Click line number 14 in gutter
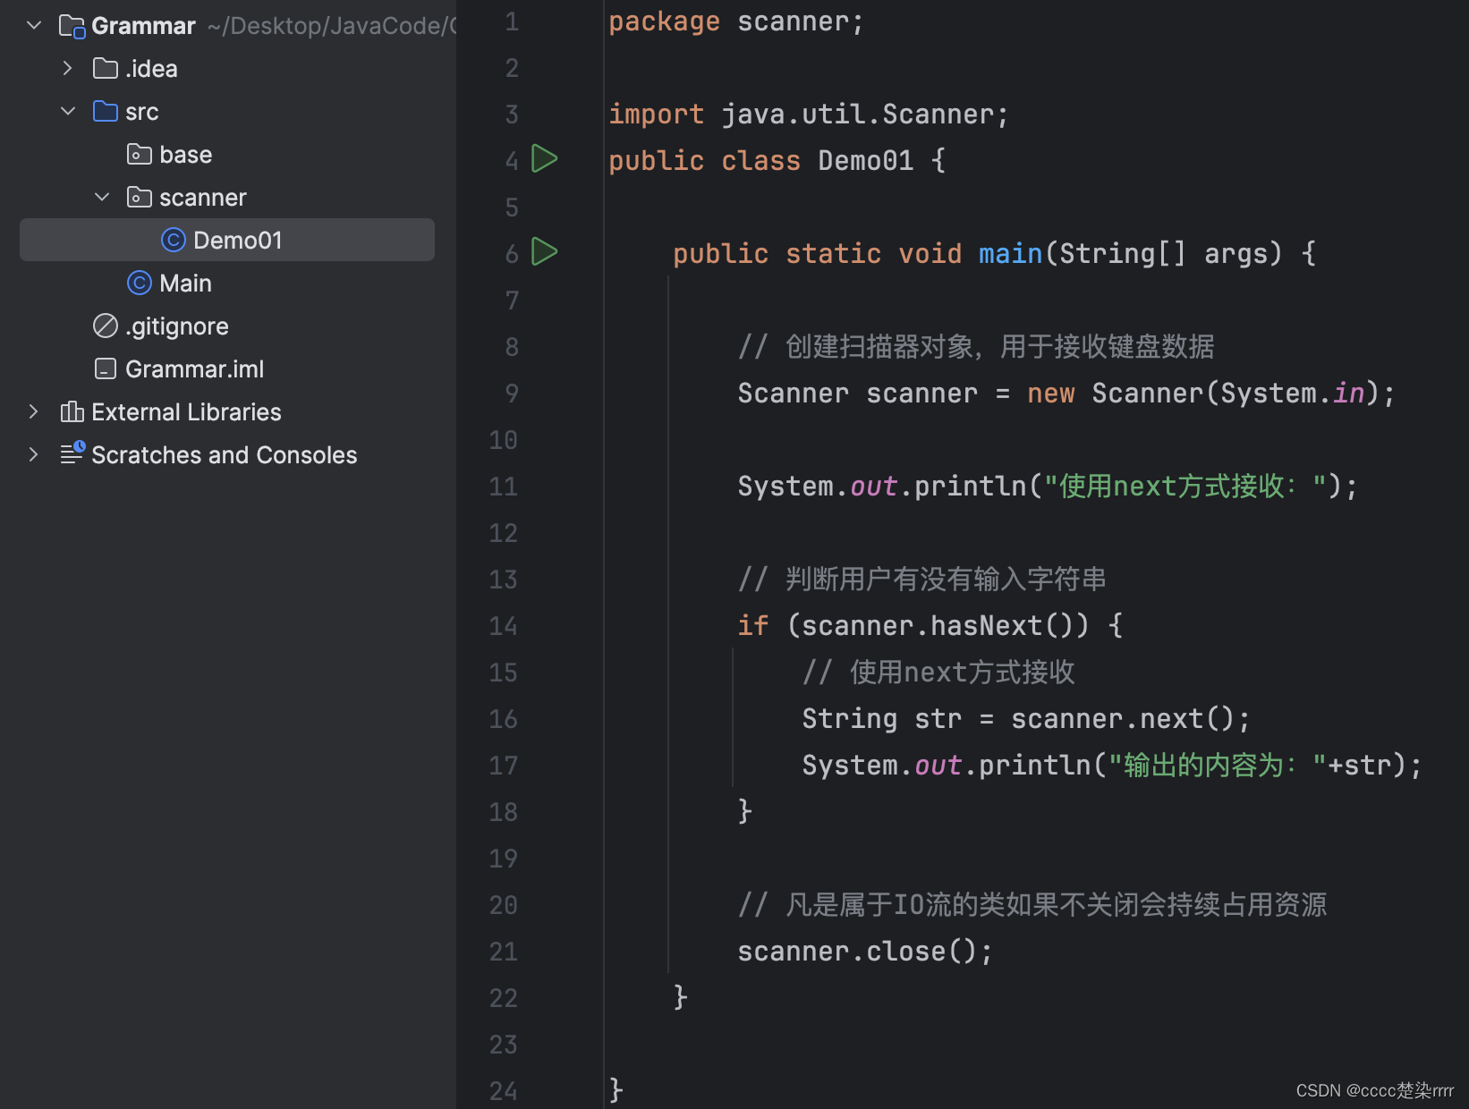Image resolution: width=1469 pixels, height=1109 pixels. coord(504,625)
